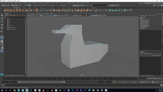Toggle Snap to Grids

[36, 5]
